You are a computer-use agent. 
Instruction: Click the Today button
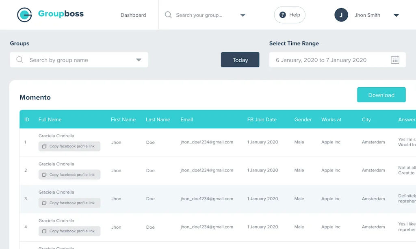[x=240, y=60]
